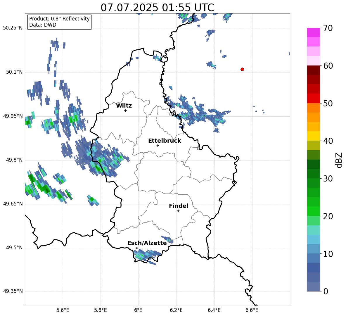This screenshot has height=316, width=346.
Task: Click the colorbar tick label 10
Action: pos(328,254)
